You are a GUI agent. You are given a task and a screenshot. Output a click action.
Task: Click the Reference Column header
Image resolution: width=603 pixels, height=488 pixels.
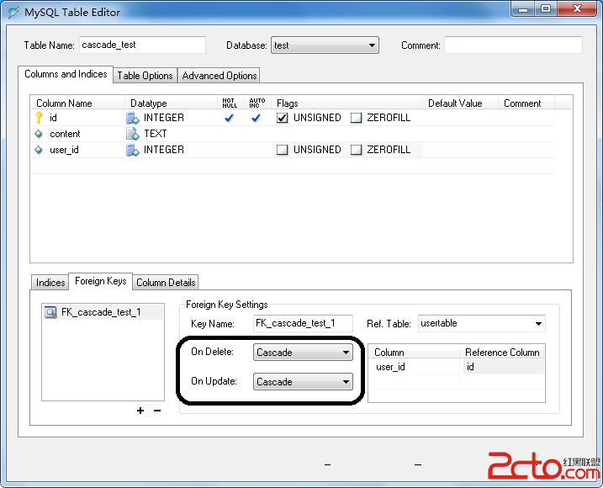[502, 353]
